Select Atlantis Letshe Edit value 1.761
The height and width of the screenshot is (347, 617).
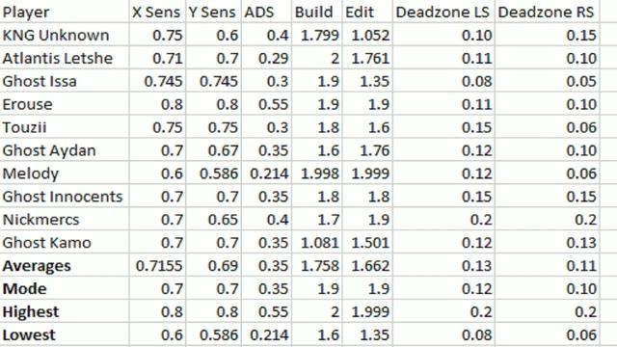(367, 58)
